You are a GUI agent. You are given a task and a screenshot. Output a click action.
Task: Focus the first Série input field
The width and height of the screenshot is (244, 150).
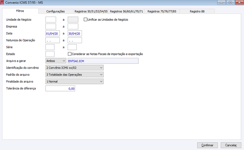[50, 47]
